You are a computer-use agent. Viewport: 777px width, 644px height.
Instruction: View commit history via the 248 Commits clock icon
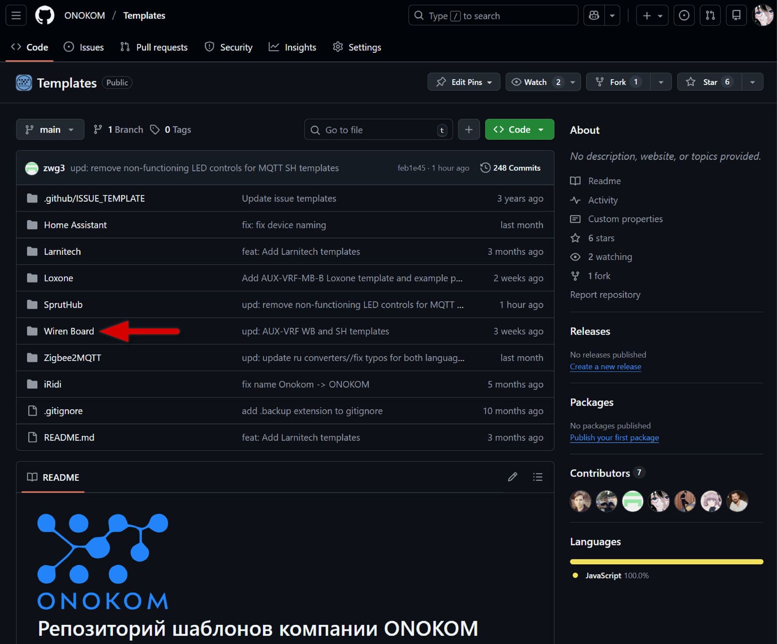pos(485,168)
